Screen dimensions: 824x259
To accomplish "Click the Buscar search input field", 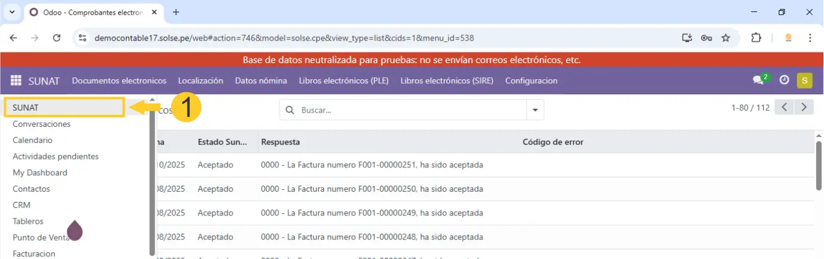I will click(x=409, y=110).
